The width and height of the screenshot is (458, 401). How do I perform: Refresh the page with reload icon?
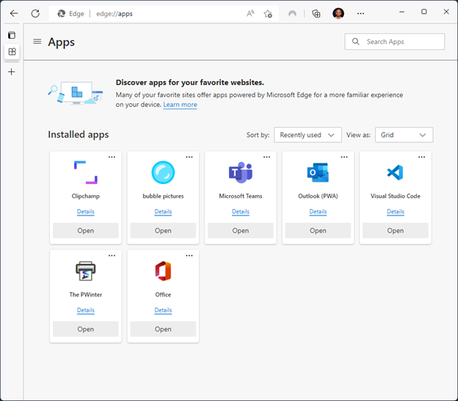[x=35, y=13]
